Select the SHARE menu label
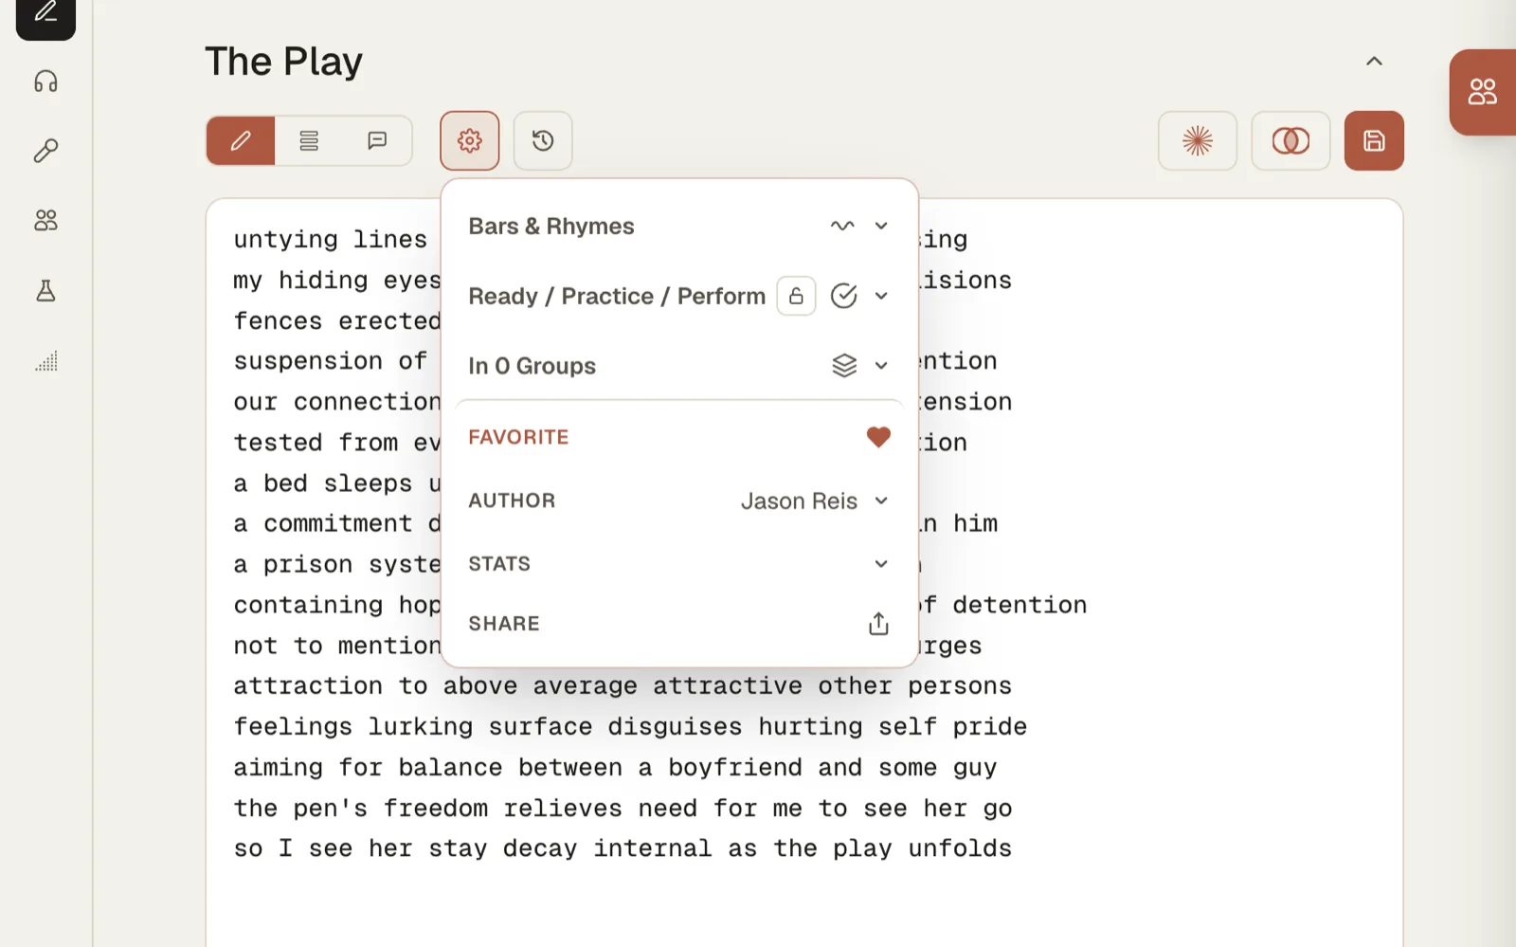1516x947 pixels. point(504,624)
